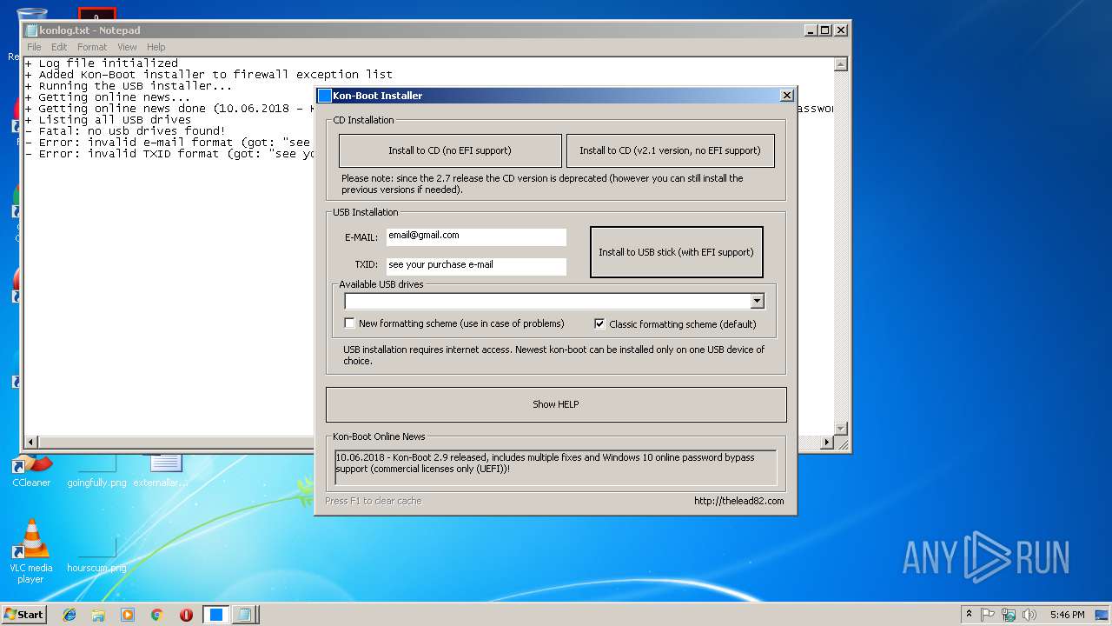
Task: Launch Opera browser from taskbar
Action: point(186,615)
